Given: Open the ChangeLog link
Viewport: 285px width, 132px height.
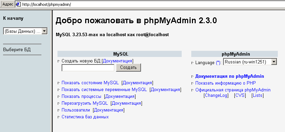Looking at the screenshot, I should pos(216,96).
